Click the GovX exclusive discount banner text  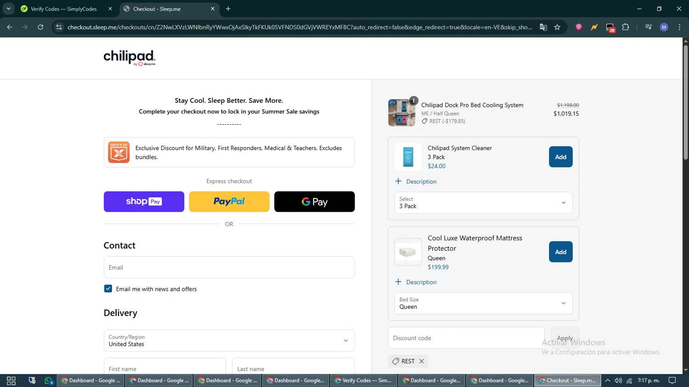(238, 152)
